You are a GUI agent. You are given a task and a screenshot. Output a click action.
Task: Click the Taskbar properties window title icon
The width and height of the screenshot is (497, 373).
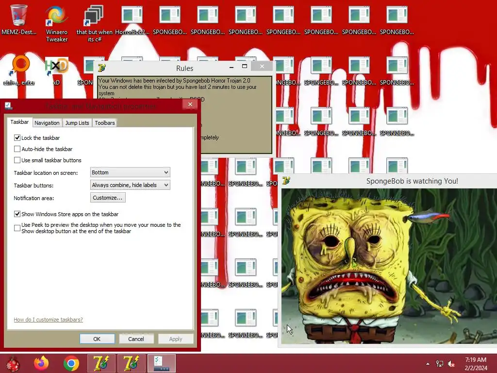[9, 106]
